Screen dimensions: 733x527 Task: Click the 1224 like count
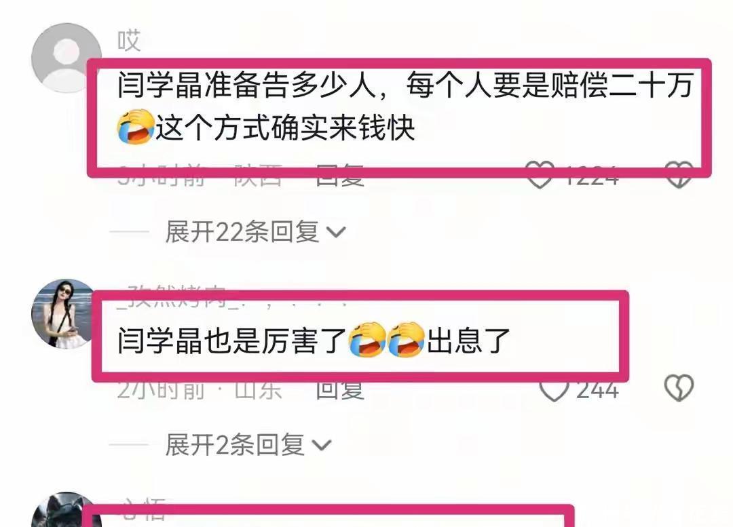(x=591, y=175)
